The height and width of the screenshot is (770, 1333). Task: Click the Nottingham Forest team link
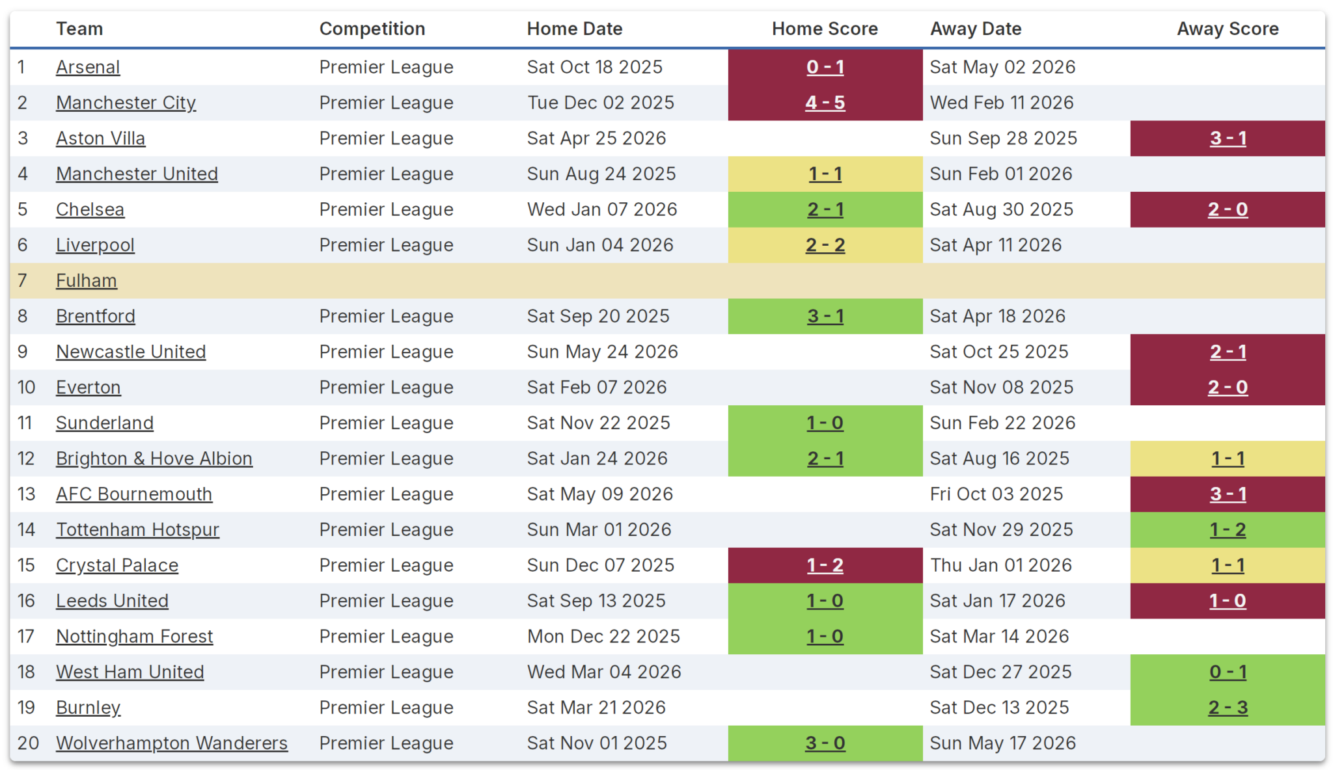coord(135,636)
